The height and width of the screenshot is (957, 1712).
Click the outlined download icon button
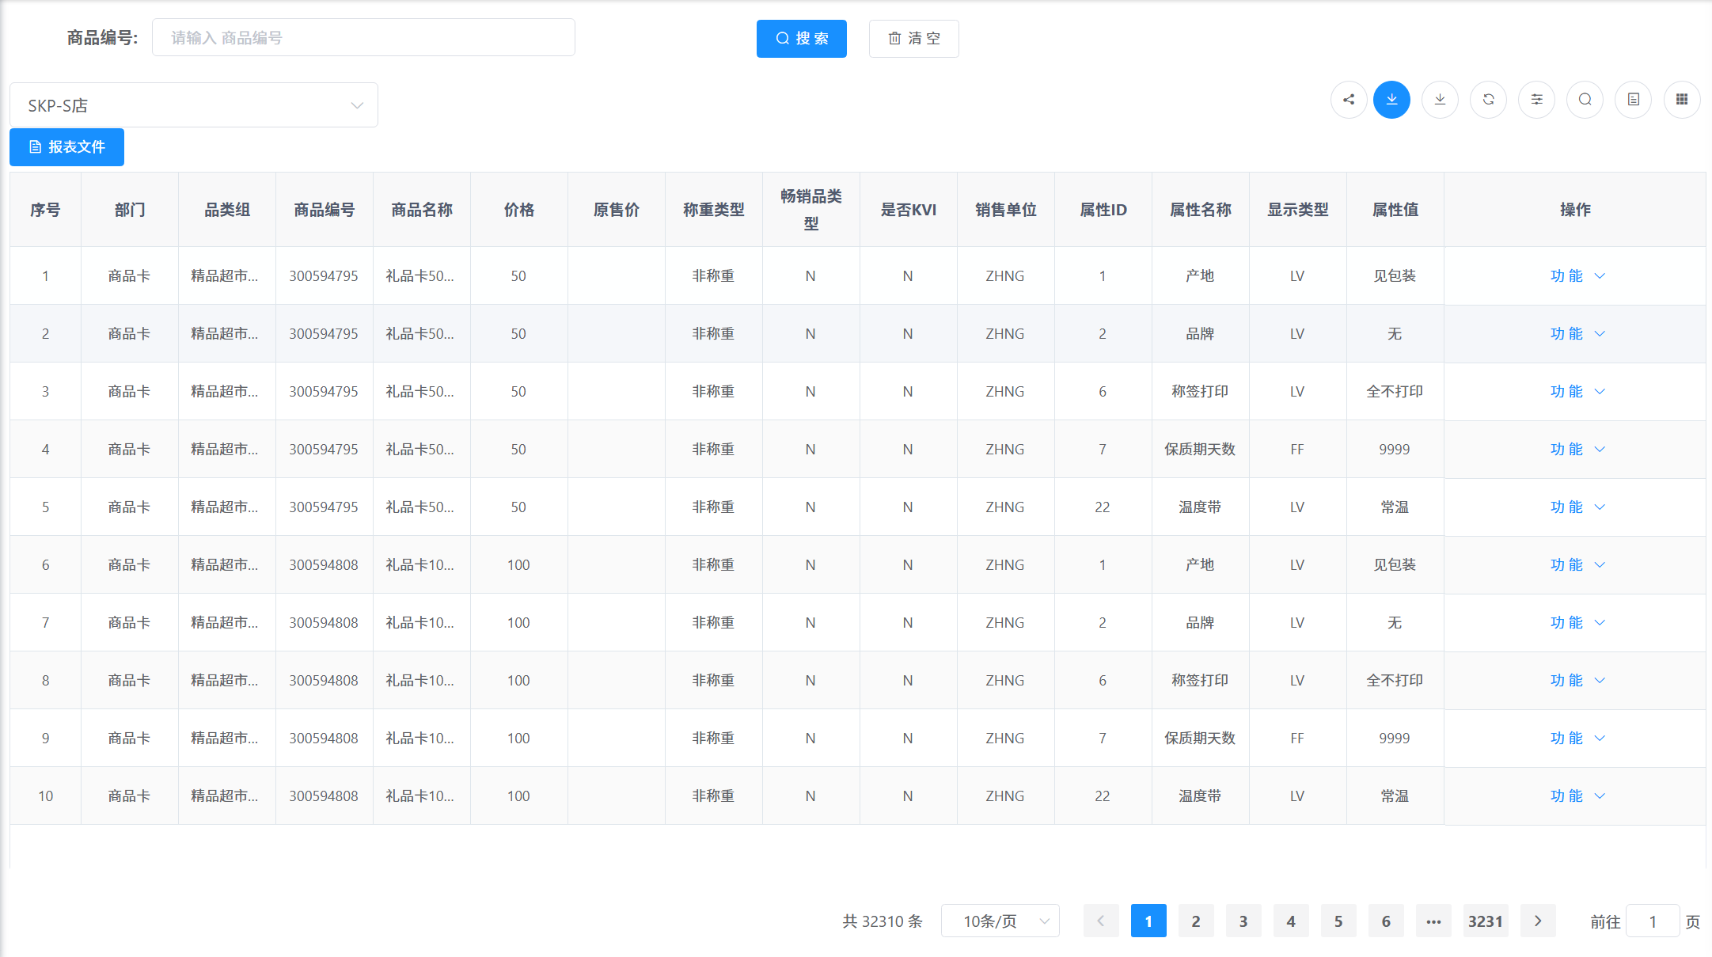coord(1440,100)
